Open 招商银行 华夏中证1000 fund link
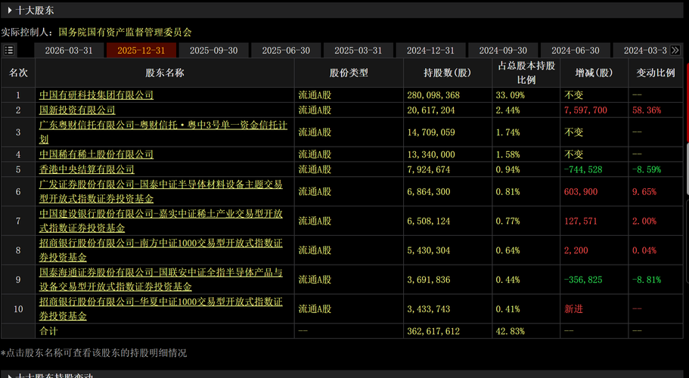Image resolution: width=689 pixels, height=378 pixels. pyautogui.click(x=161, y=309)
